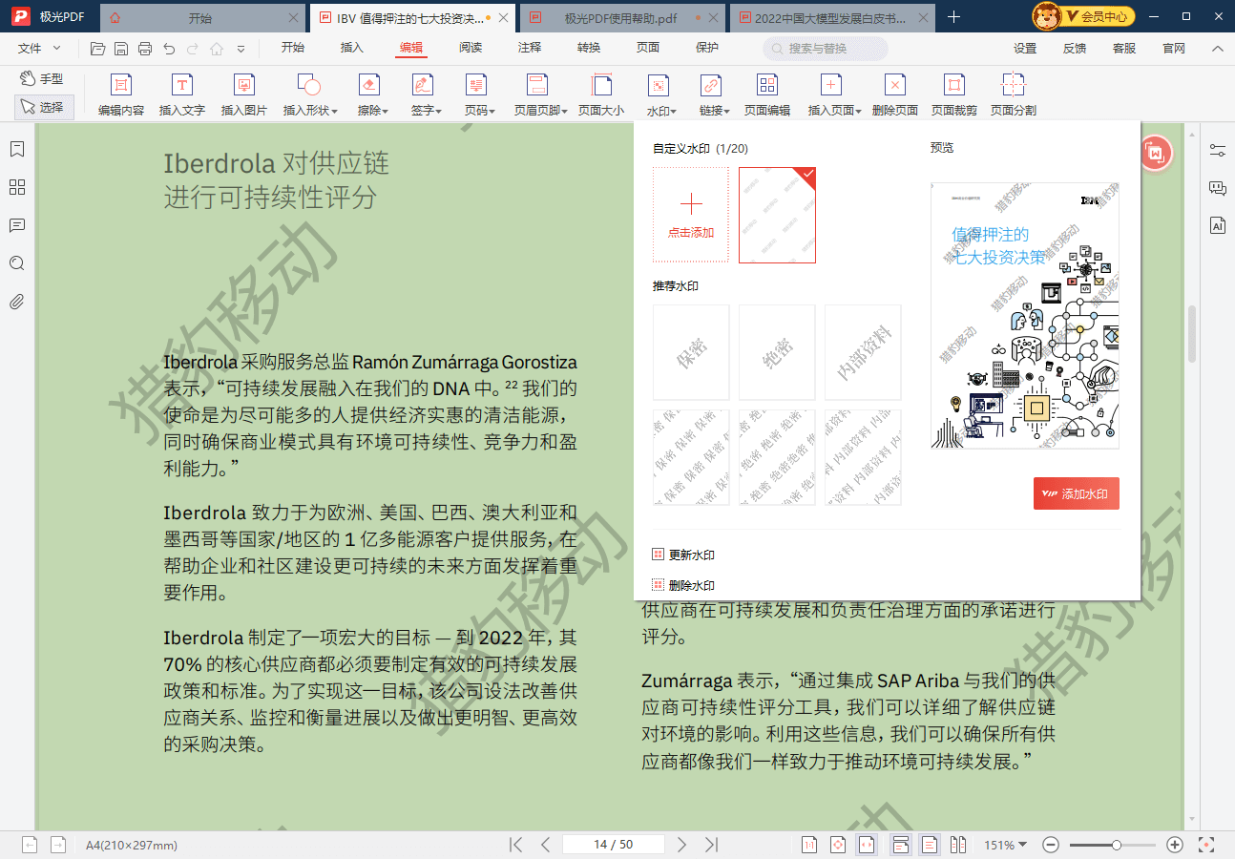Open the bookmarks panel in left sidebar
This screenshot has width=1235, height=859.
[x=16, y=149]
